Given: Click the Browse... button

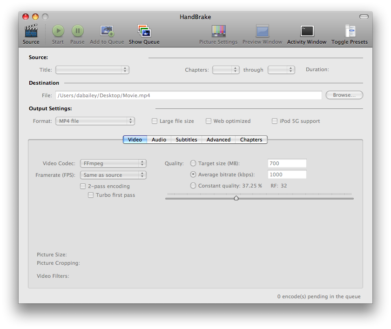Looking at the screenshot, I should tap(344, 95).
